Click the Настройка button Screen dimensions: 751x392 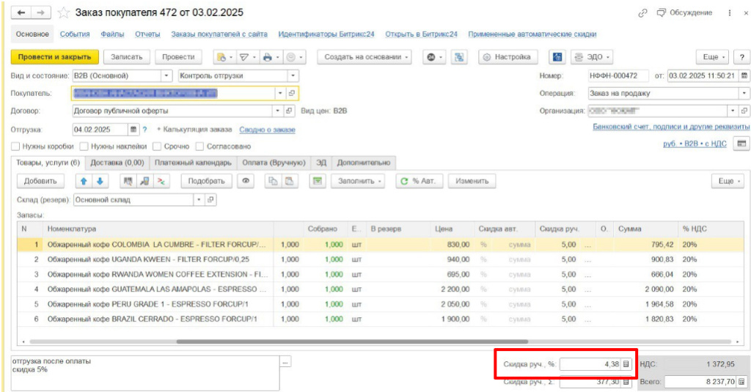pyautogui.click(x=508, y=57)
